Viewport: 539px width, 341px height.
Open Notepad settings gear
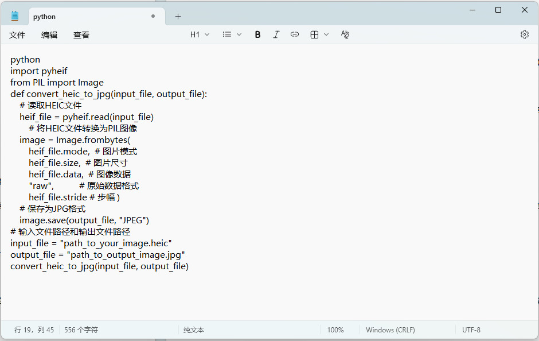(x=524, y=34)
